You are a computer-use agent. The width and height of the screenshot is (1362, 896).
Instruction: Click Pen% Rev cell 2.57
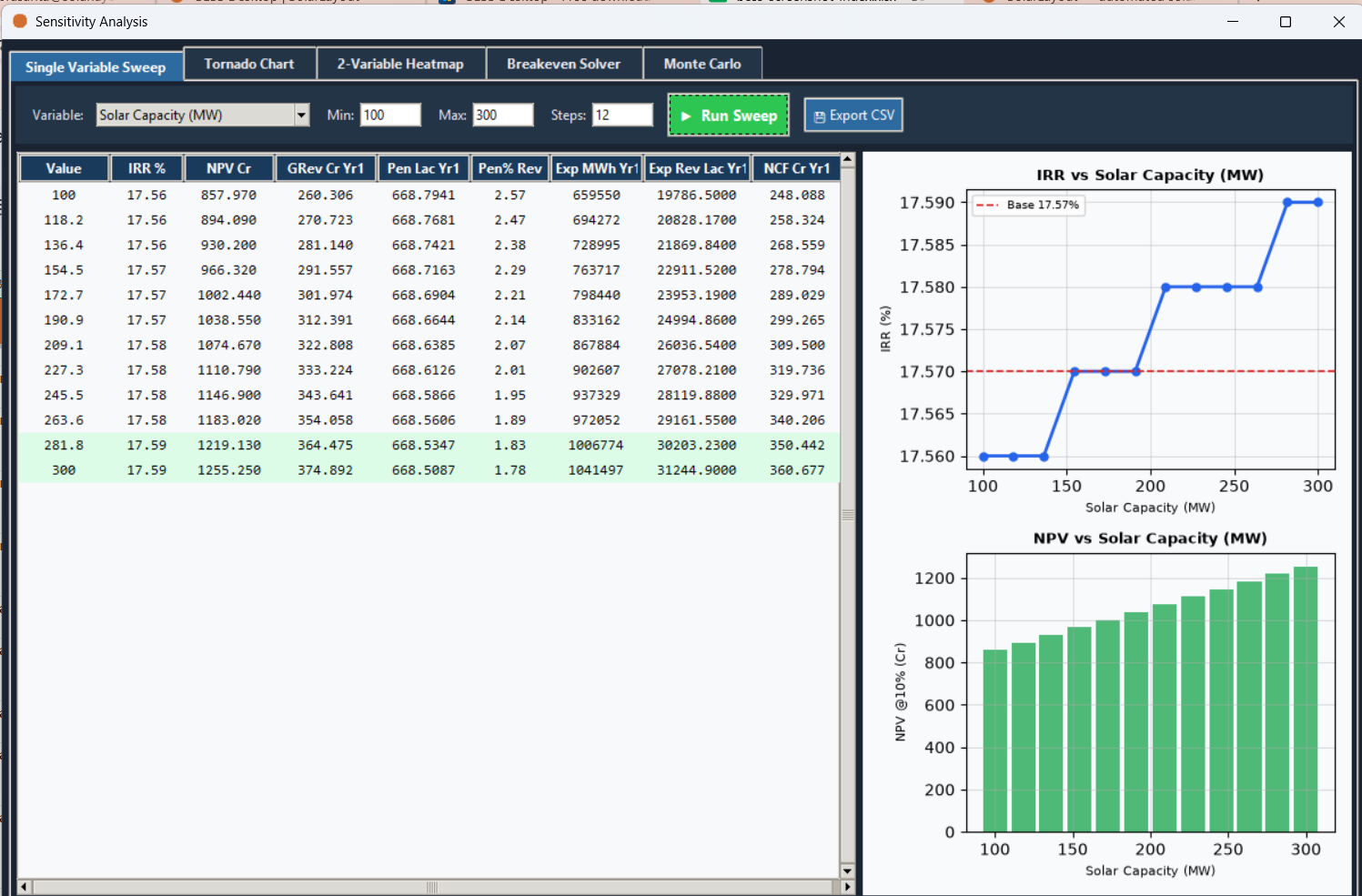pos(510,195)
